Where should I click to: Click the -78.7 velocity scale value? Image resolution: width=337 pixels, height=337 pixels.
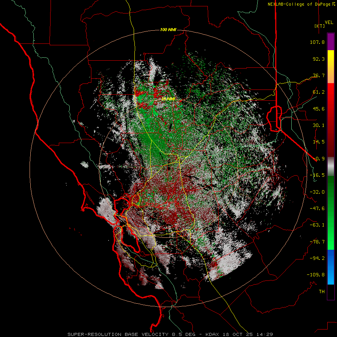pyautogui.click(x=317, y=242)
